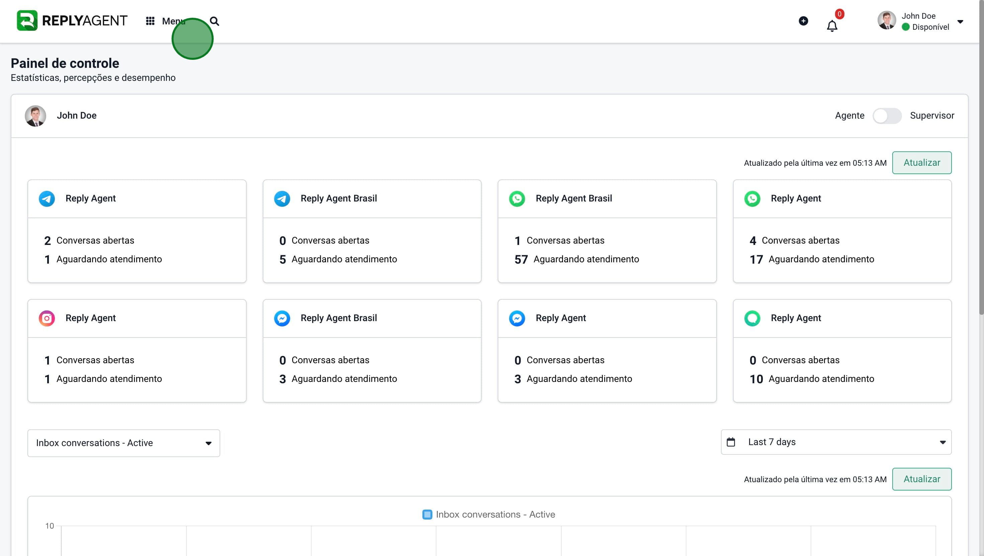Screen dimensions: 984x556
Task: Open the Menu grid icon
Action: click(150, 21)
